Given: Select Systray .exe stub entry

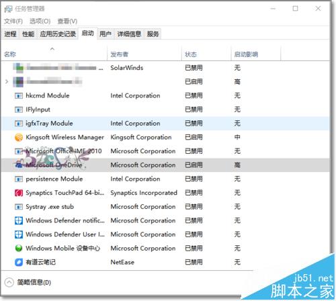Looking at the screenshot, I should pos(50,207).
